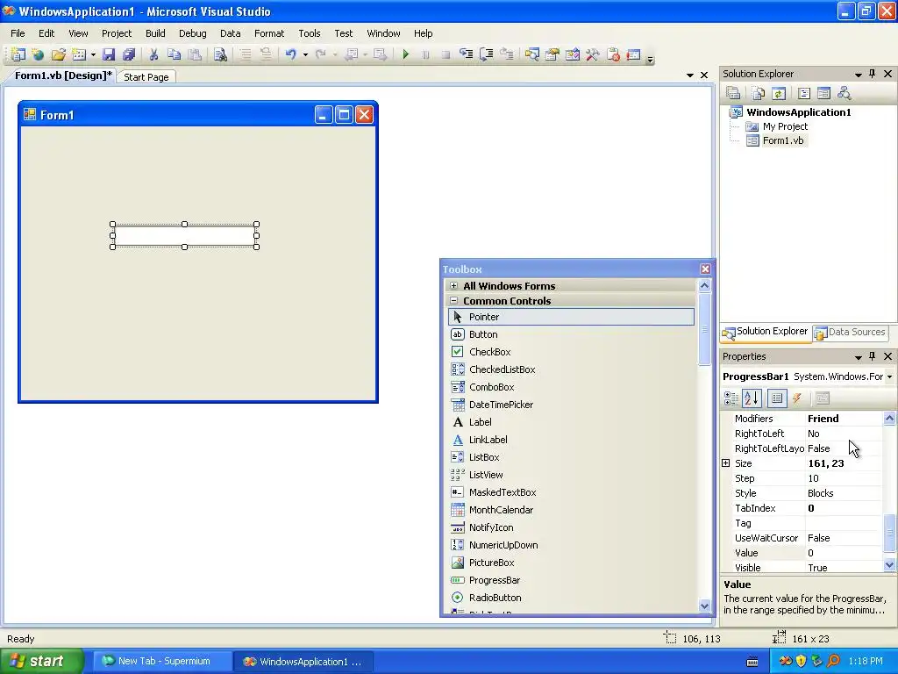This screenshot has width=898, height=674.
Task: Select ProgressBar control in Toolbox
Action: click(571, 580)
